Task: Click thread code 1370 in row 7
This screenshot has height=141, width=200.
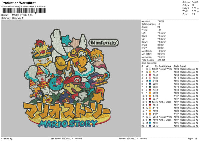Action: (x=176, y=87)
